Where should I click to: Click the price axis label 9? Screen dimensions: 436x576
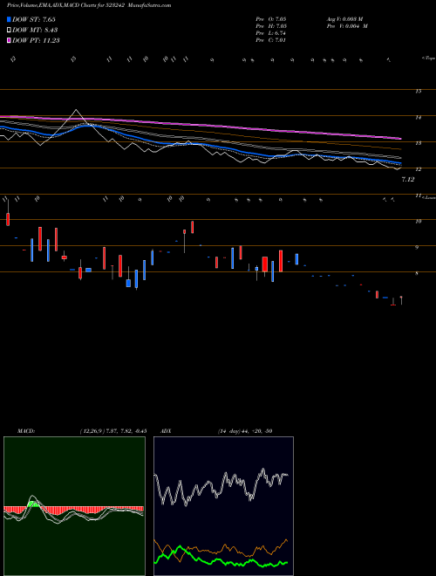417,248
